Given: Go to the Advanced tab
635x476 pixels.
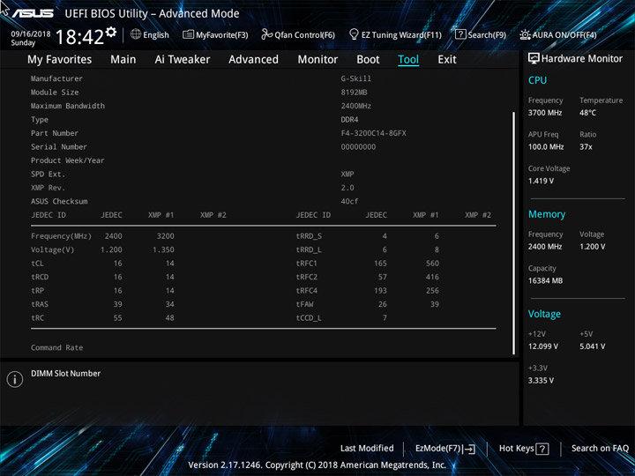Looking at the screenshot, I should tap(253, 60).
